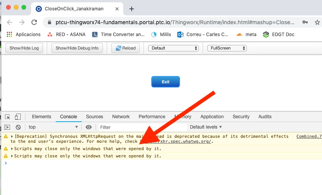Clear the console with the clear icon
The image size is (322, 195).
pos(18,127)
